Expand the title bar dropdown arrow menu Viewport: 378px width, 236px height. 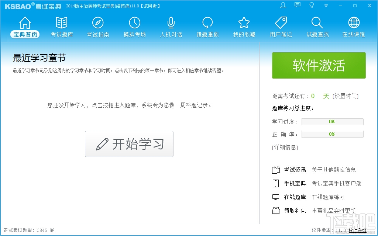coord(326,6)
